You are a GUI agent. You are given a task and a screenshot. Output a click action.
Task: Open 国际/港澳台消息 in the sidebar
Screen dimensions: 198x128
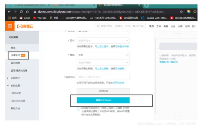click(19, 70)
